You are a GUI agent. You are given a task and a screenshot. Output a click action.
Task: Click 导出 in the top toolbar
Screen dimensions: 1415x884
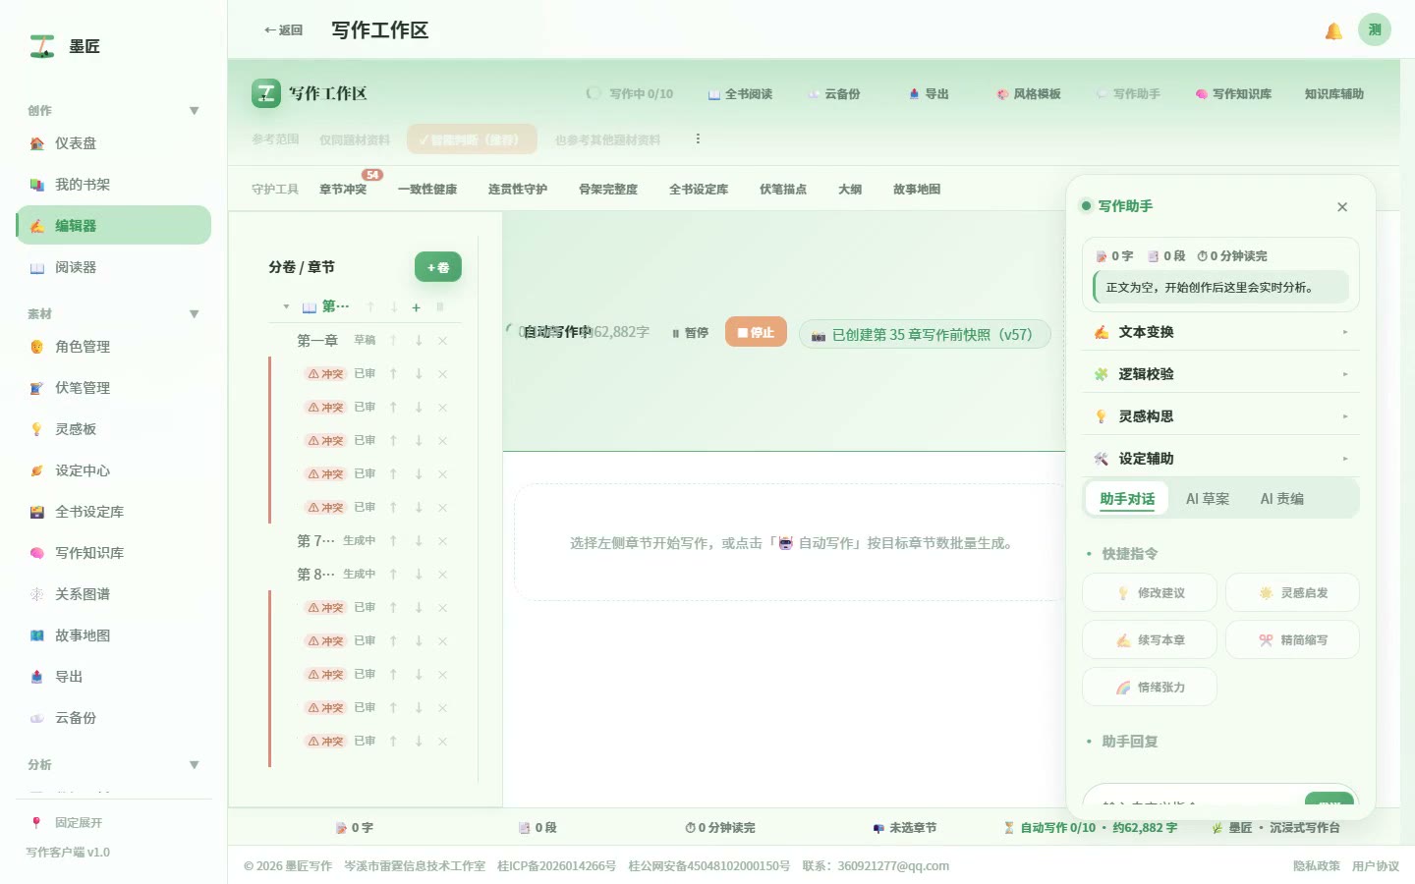[929, 94]
